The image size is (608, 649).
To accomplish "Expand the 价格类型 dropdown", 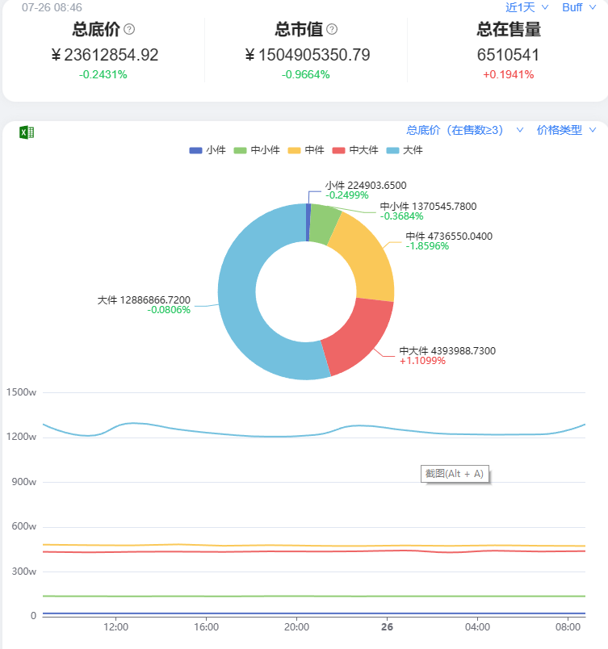I will (566, 131).
